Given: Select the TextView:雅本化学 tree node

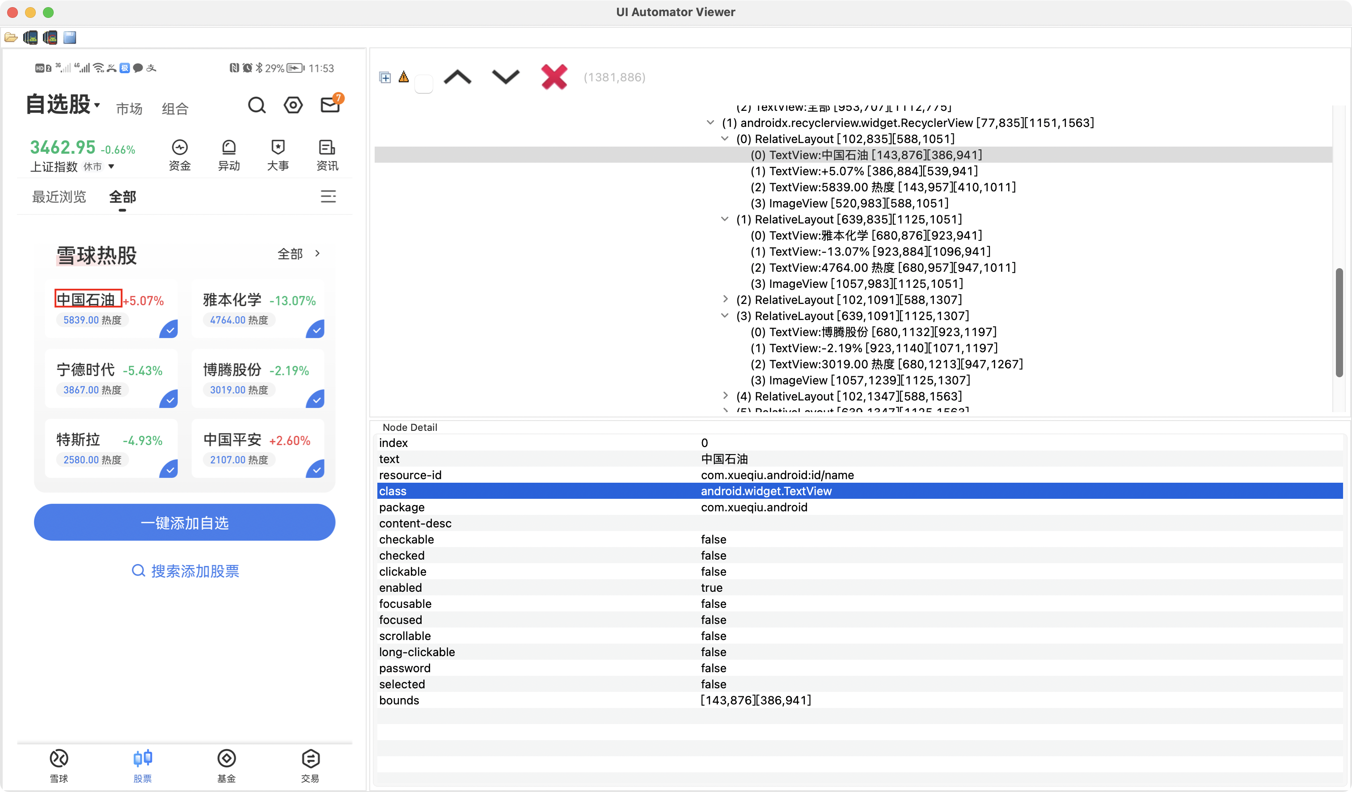Looking at the screenshot, I should pyautogui.click(x=866, y=236).
